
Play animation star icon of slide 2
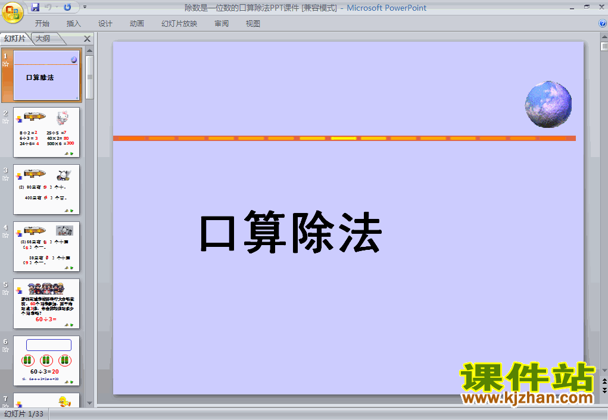pos(5,121)
